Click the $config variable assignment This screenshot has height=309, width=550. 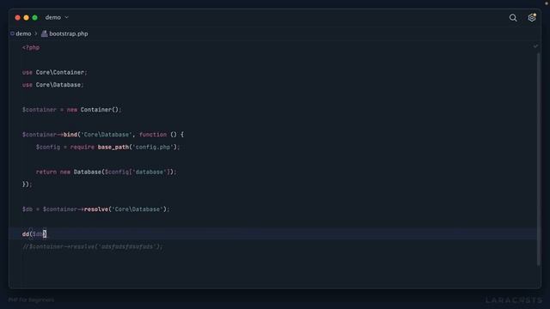click(x=48, y=147)
